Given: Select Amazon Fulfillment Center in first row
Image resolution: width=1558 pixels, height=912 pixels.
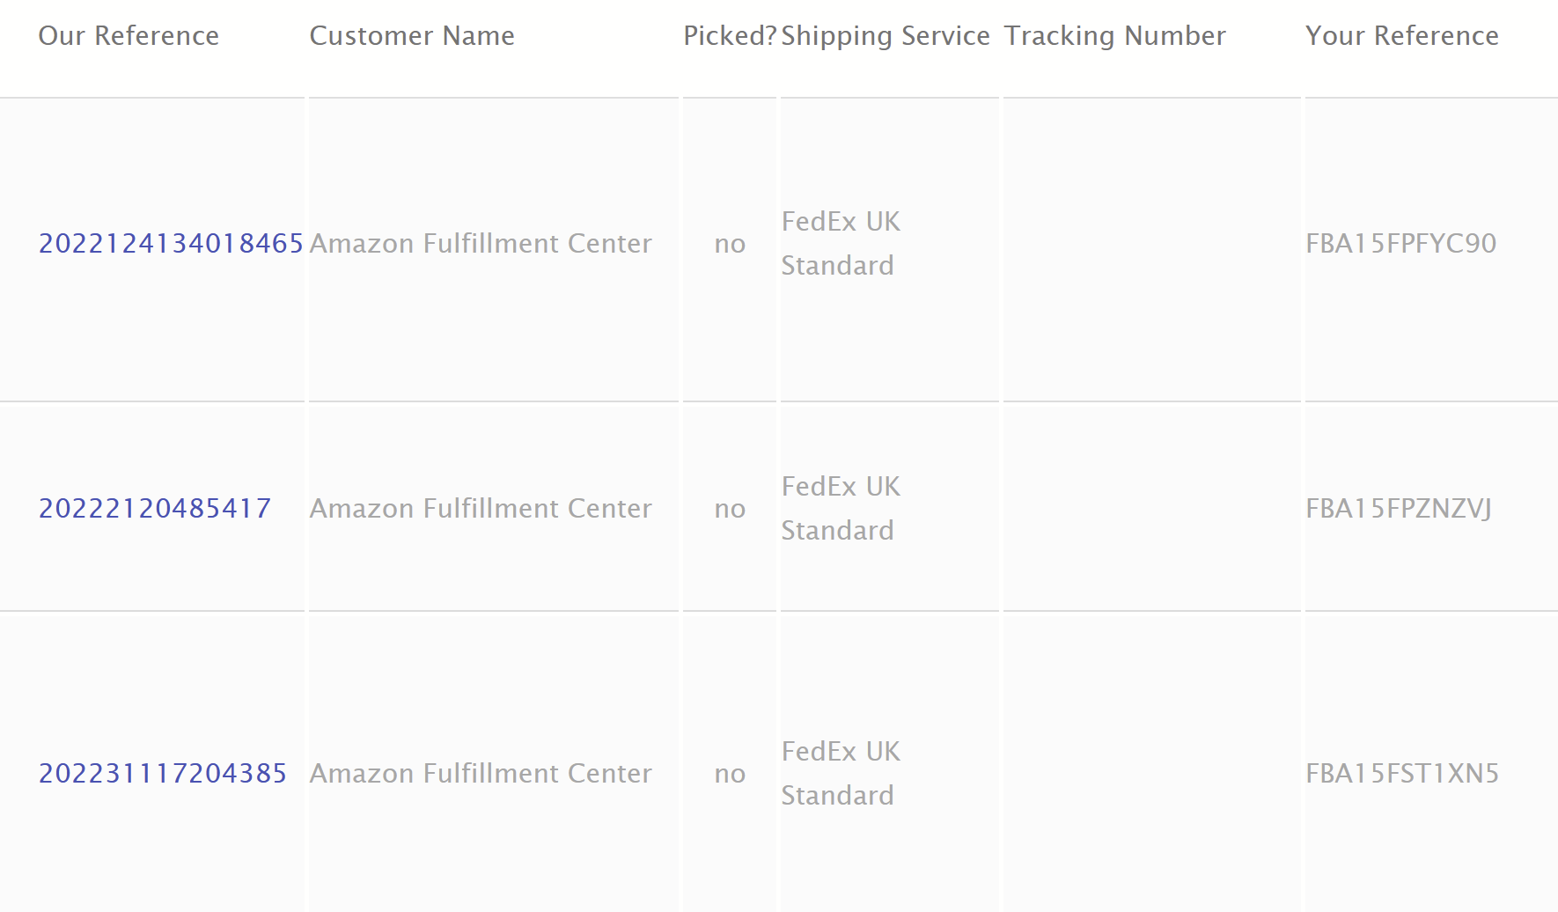Looking at the screenshot, I should coord(481,243).
